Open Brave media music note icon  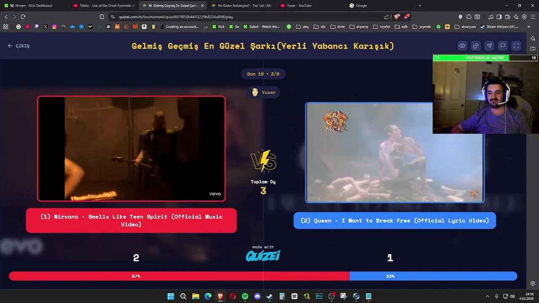[x=491, y=17]
